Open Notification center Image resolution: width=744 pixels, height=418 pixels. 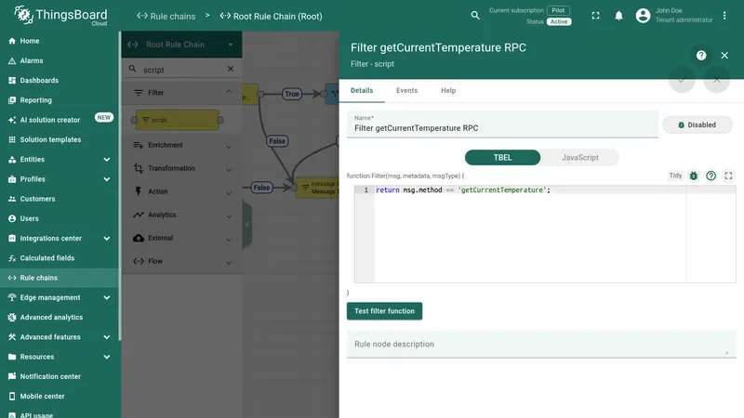click(x=60, y=377)
